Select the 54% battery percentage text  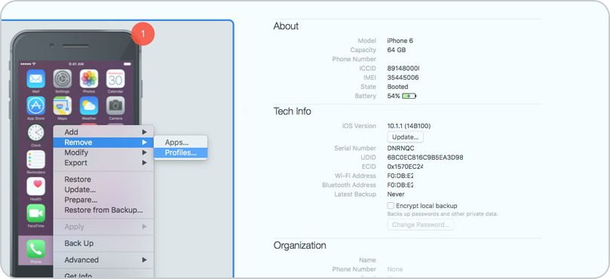pyautogui.click(x=394, y=96)
